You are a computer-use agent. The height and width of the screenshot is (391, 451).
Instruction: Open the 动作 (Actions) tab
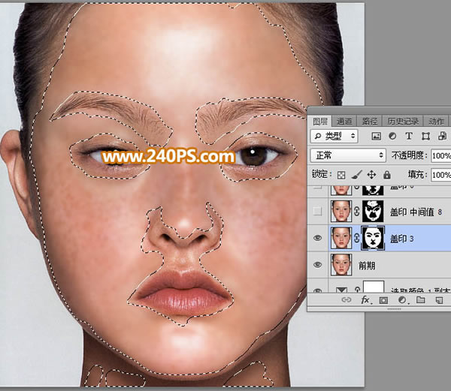[436, 122]
